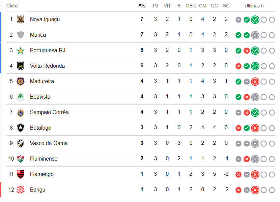Click the Fluminense club crest

coord(21,159)
